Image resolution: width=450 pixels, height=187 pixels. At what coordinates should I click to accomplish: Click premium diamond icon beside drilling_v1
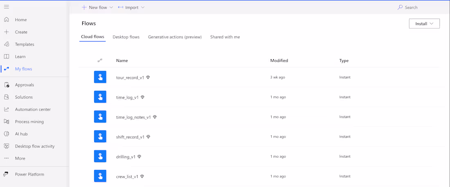coord(139,156)
